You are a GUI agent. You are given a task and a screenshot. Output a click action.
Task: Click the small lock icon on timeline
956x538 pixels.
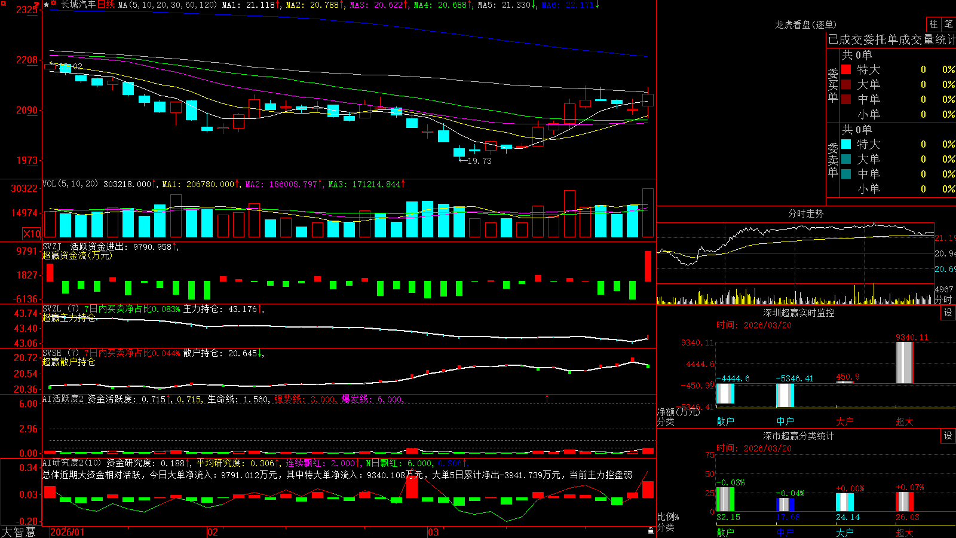click(651, 530)
